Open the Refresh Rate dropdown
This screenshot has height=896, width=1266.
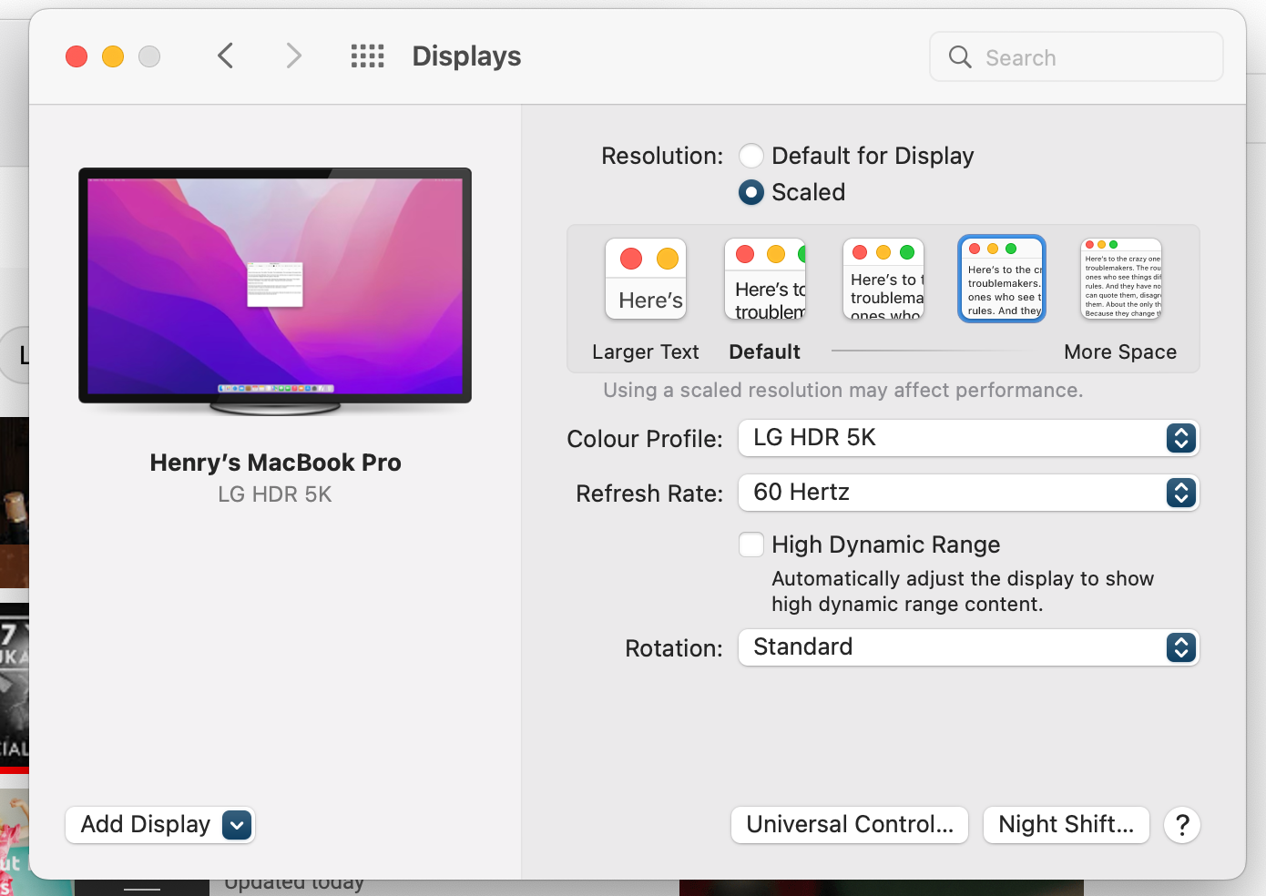[969, 493]
